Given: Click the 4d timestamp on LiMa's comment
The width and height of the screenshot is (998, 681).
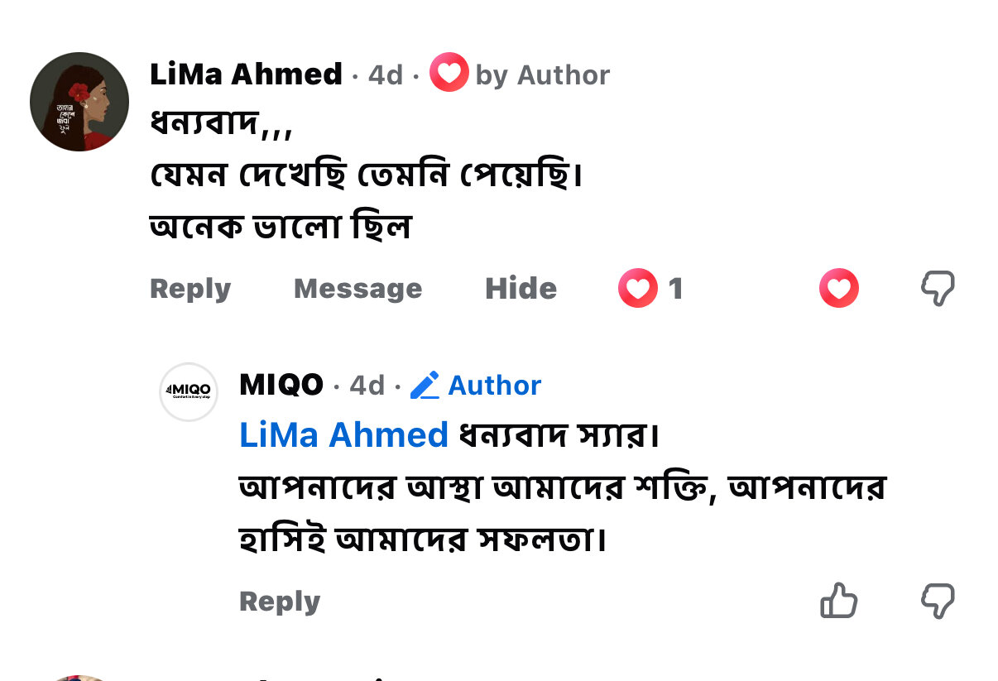Looking at the screenshot, I should coord(386,75).
